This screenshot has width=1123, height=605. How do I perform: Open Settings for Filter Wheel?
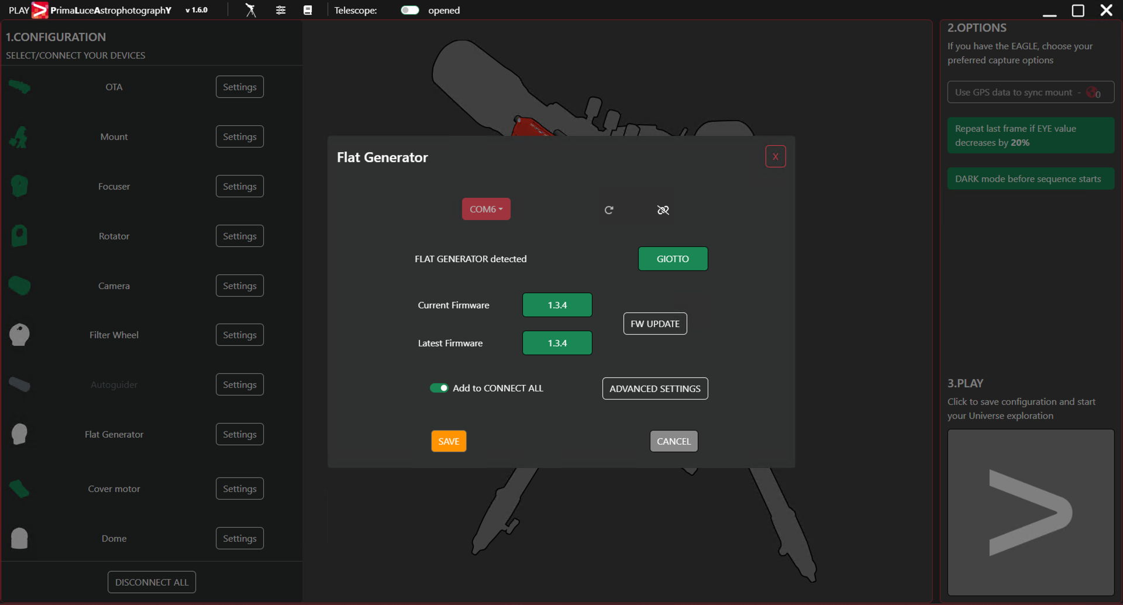tap(240, 335)
